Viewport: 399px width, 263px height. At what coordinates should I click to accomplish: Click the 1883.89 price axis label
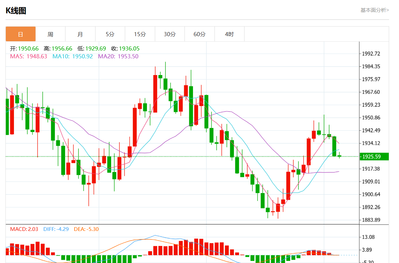(x=371, y=220)
